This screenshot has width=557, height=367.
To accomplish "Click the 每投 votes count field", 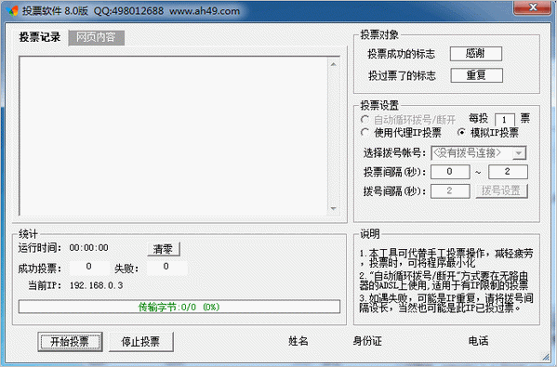I will (x=504, y=120).
